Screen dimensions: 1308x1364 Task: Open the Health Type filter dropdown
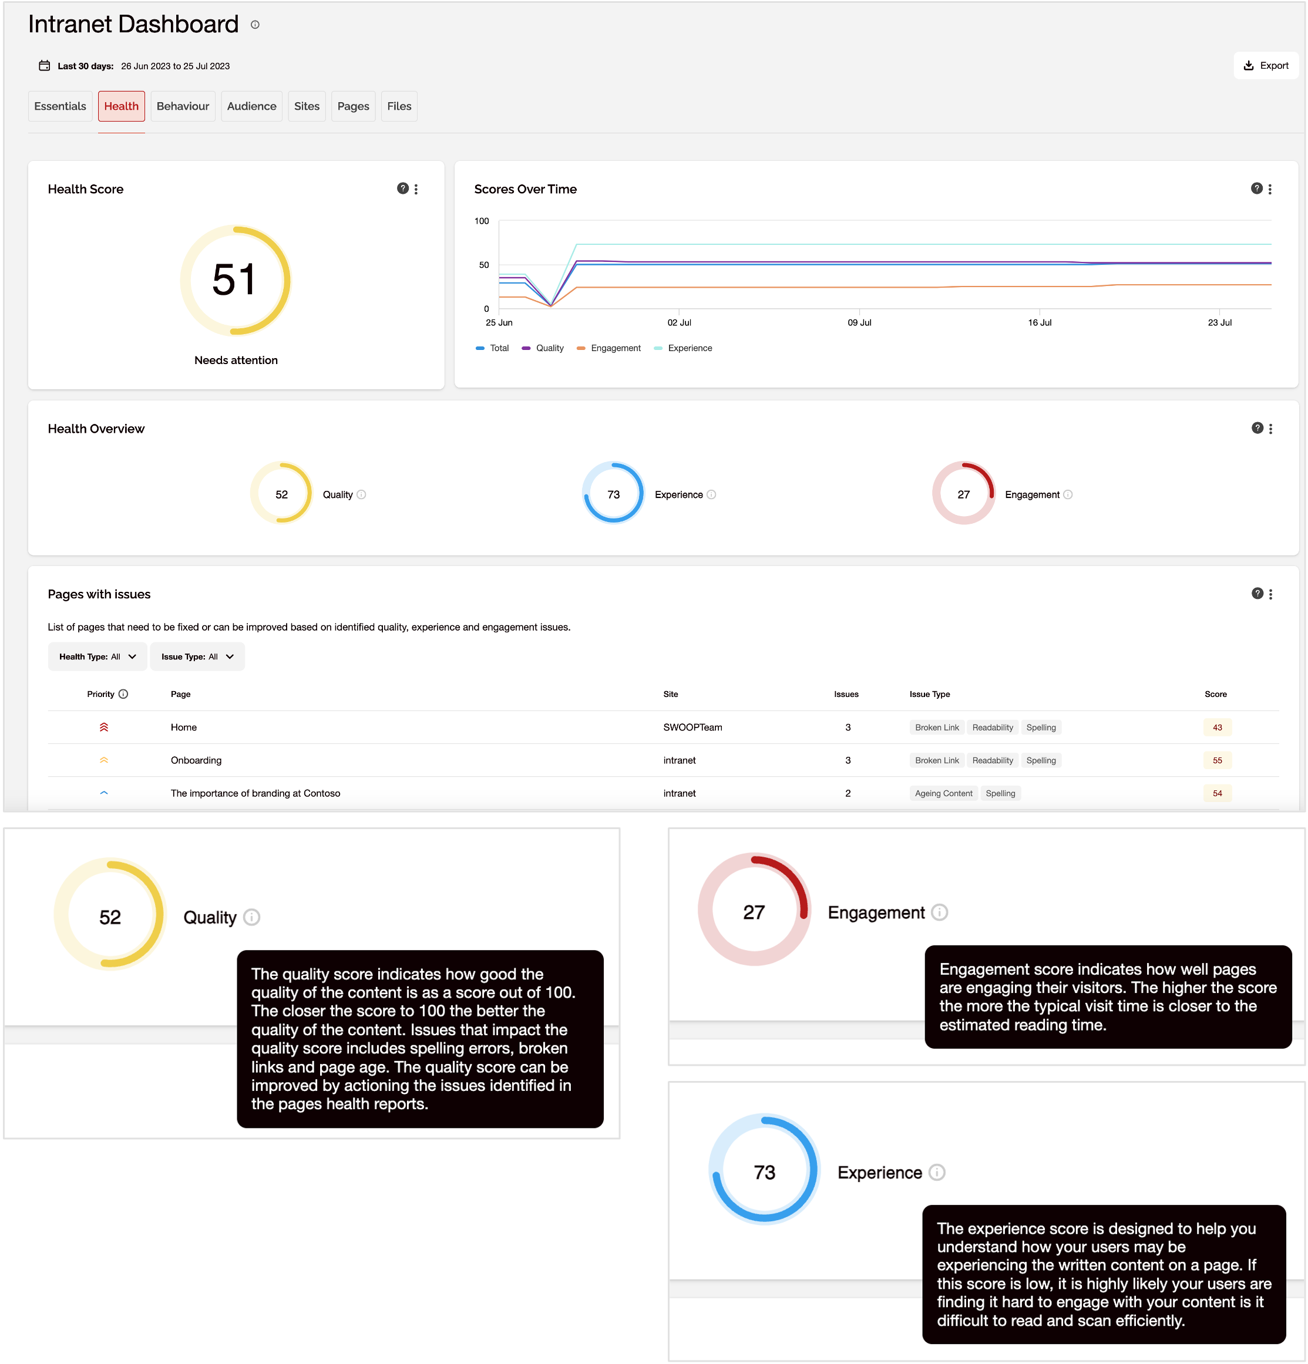(x=97, y=656)
